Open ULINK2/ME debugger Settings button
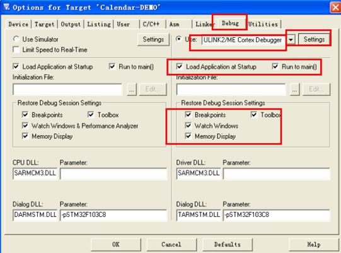 pyautogui.click(x=315, y=39)
